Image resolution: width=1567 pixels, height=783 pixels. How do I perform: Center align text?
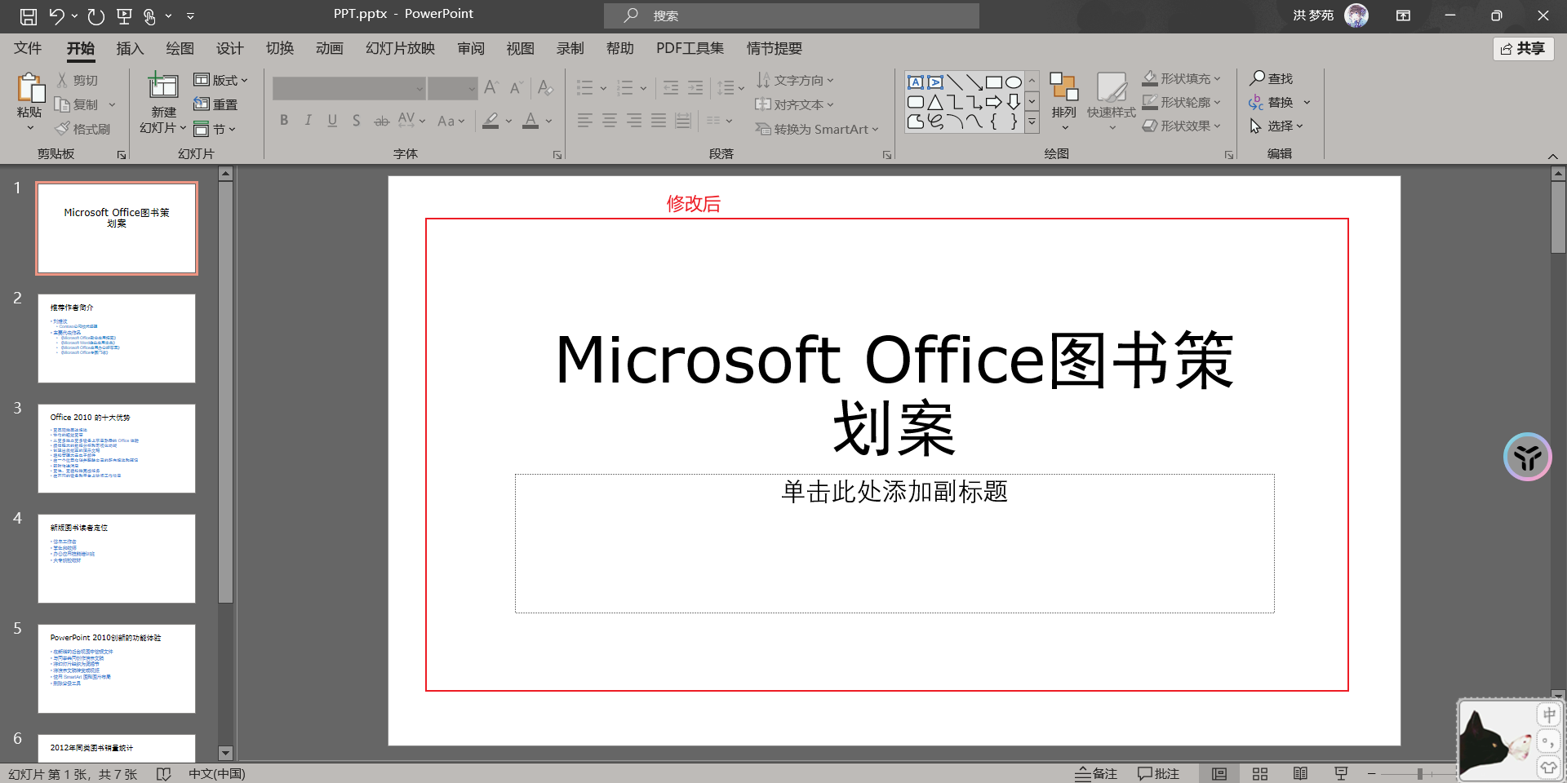[609, 121]
